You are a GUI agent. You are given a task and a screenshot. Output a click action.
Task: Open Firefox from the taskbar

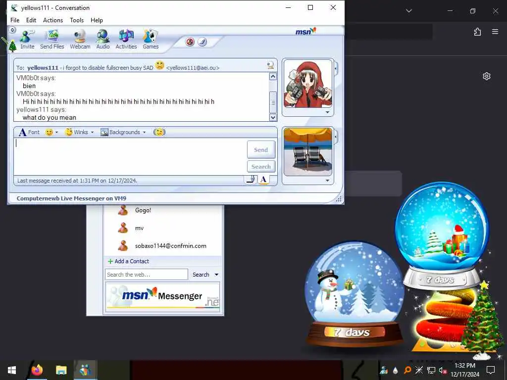tap(37, 370)
